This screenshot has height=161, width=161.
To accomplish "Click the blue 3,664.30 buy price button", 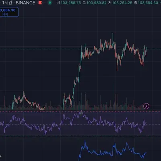I will (x=9, y=12).
